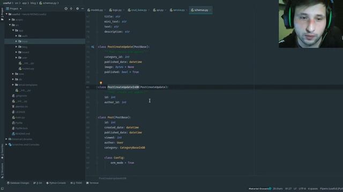The height and width of the screenshot is (192, 343).
Task: Open the Database Changes tool window
Action: 18,183
